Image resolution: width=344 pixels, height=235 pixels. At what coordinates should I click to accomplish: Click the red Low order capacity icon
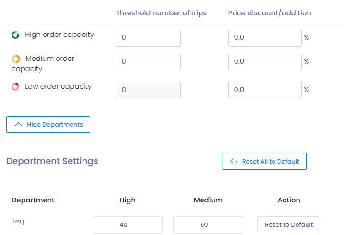(x=15, y=87)
